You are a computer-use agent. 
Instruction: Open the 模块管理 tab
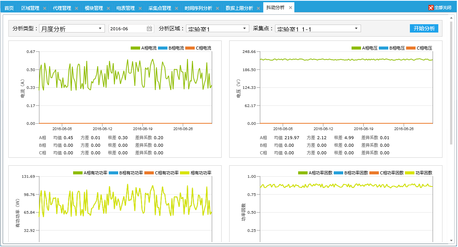[x=94, y=8]
